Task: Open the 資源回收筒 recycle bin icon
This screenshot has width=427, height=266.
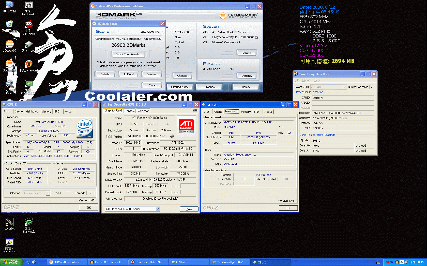Action: (x=9, y=26)
